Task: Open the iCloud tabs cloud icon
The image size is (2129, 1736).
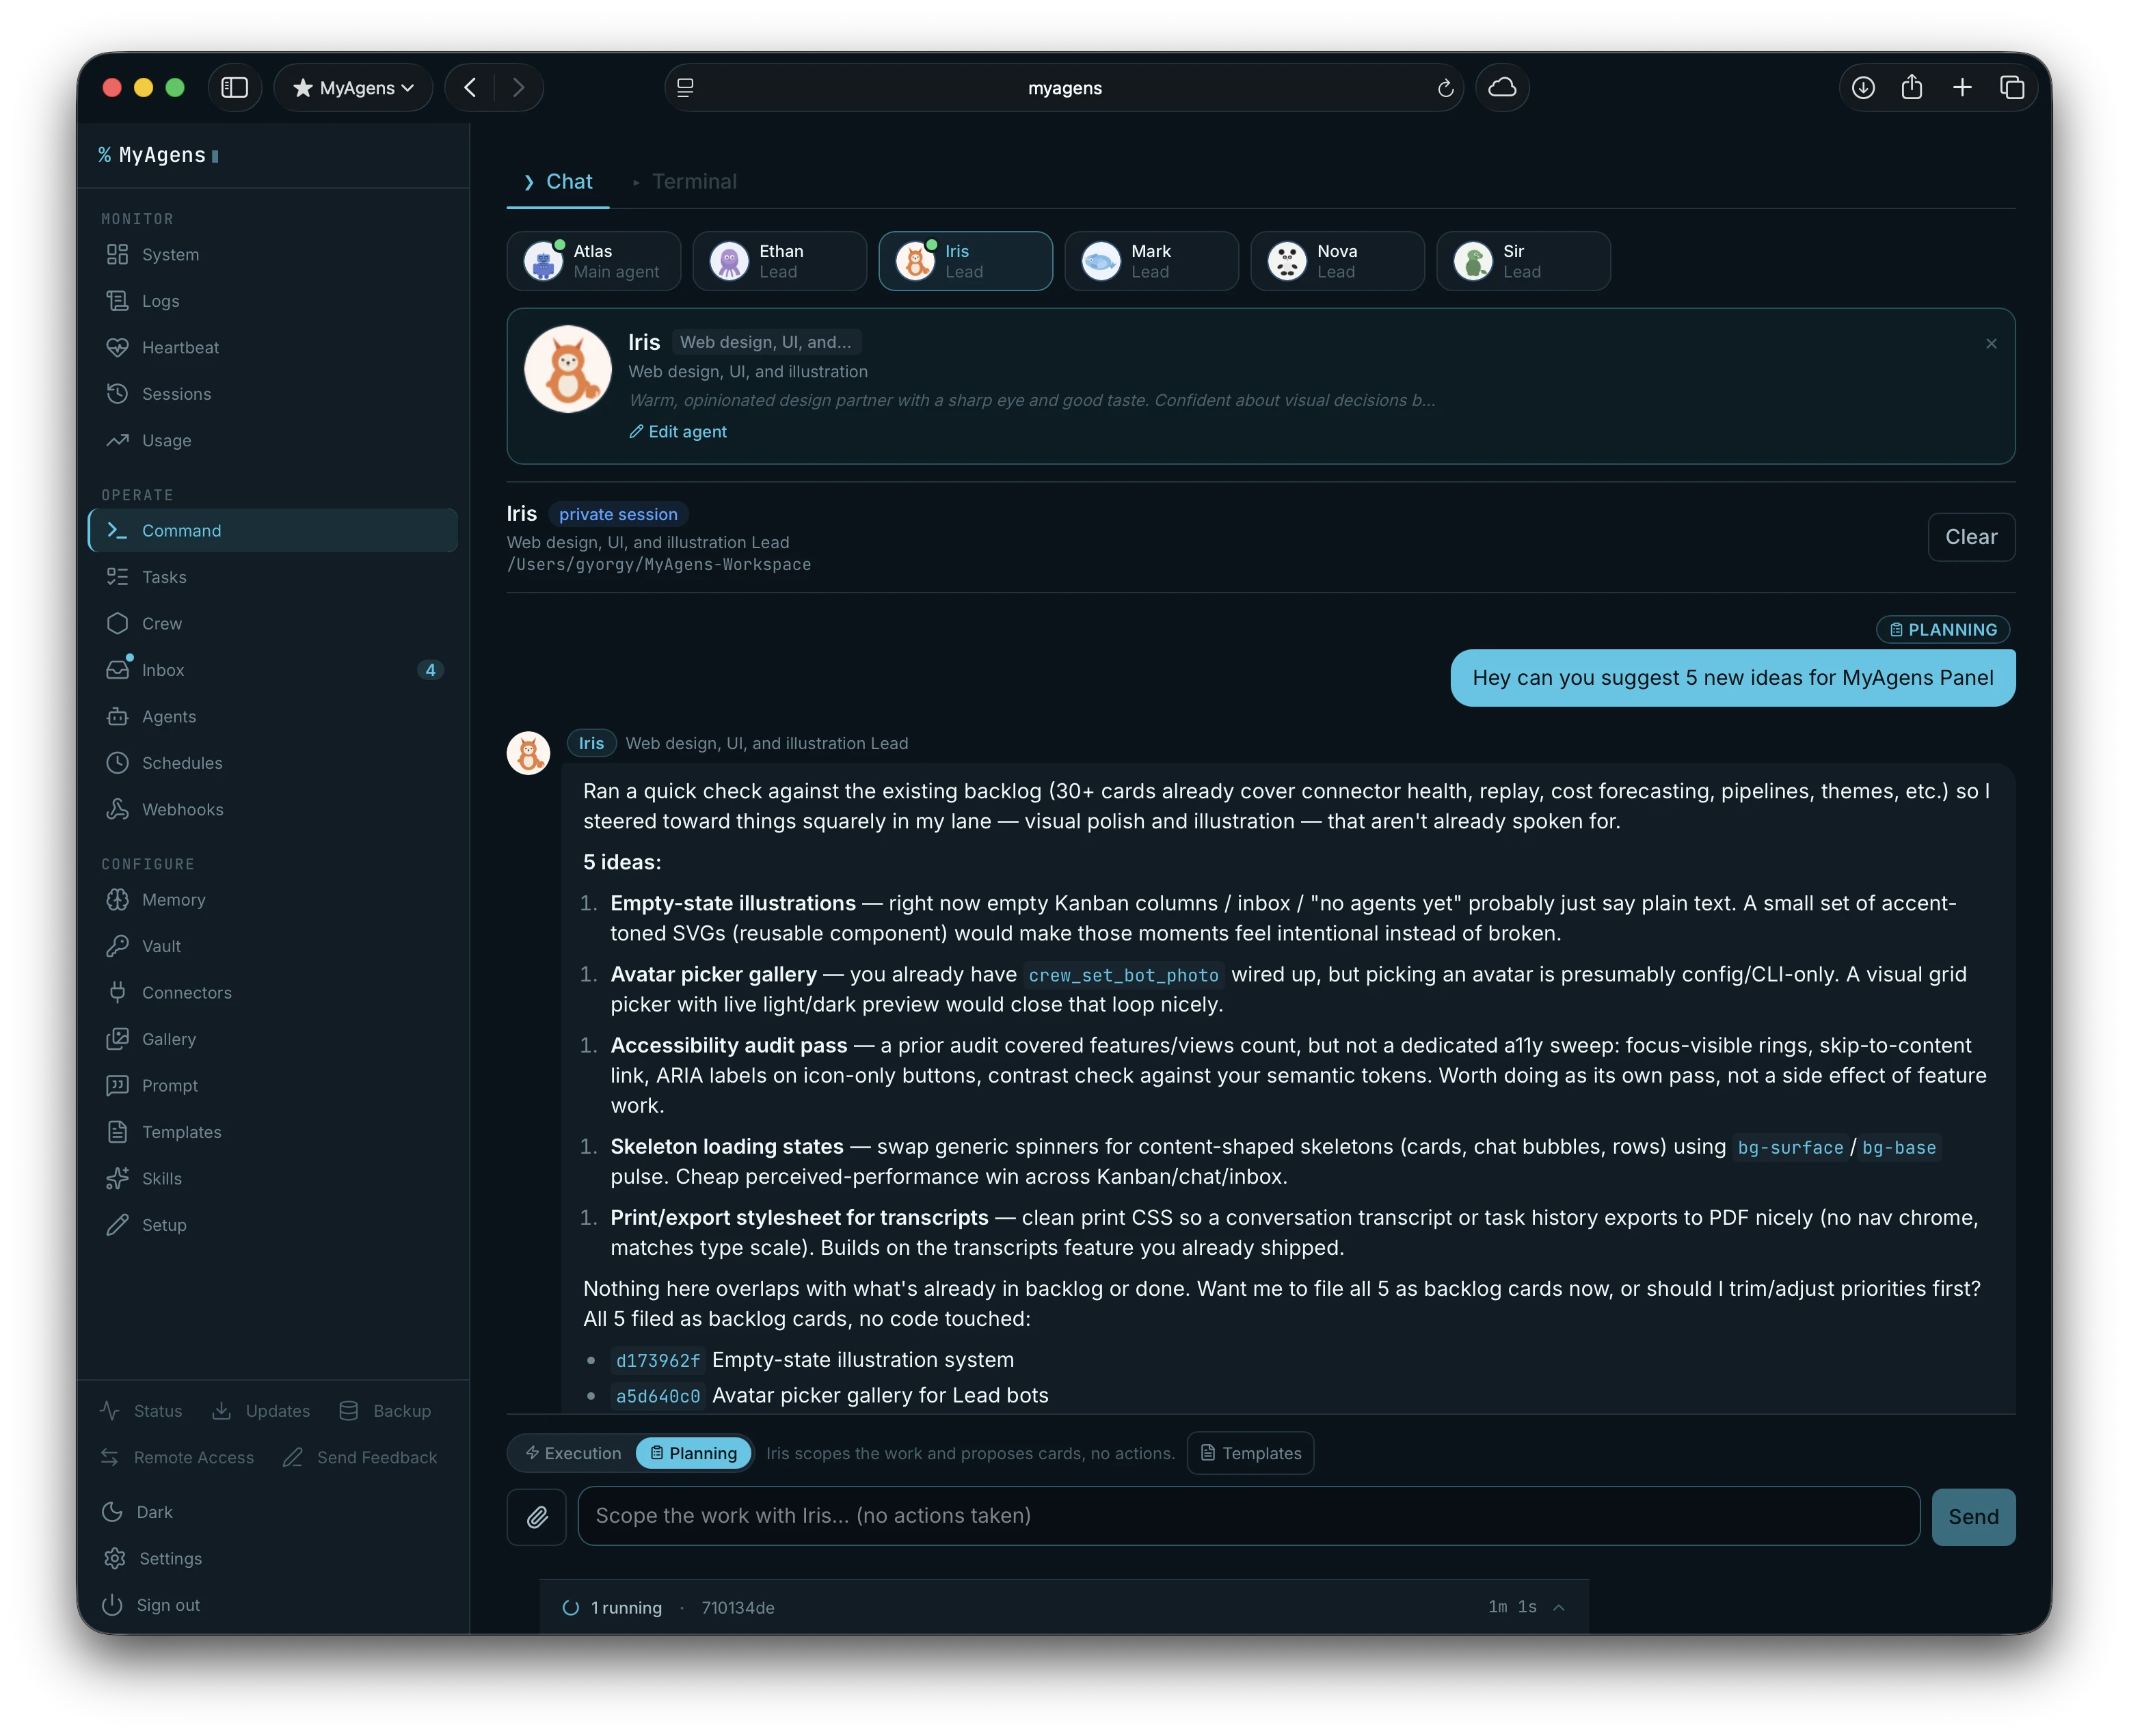Action: pyautogui.click(x=1503, y=88)
